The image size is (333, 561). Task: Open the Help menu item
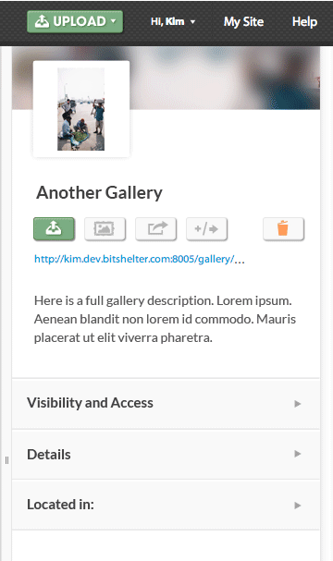pyautogui.click(x=304, y=22)
